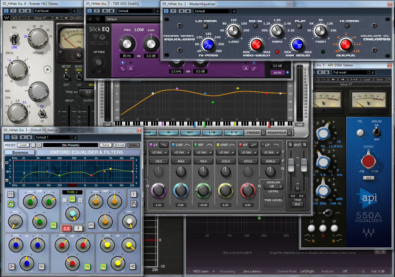Viewport: 395px width, 277px height.
Task: Click the green node on the orange EQ curve
Action: [x=212, y=102]
